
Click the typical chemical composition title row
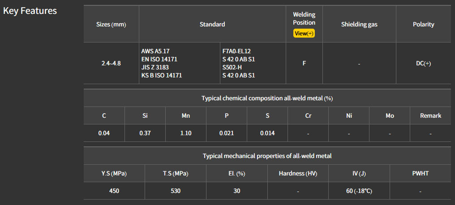coord(267,98)
